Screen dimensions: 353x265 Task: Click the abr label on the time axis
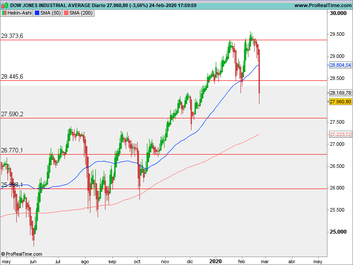[x=292, y=261]
